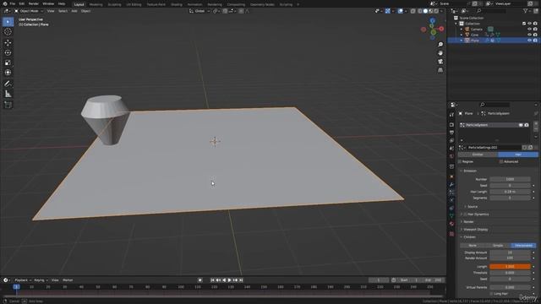541x304 pixels.
Task: Switch perspective/orthographic with the grid icon
Action: point(440,70)
